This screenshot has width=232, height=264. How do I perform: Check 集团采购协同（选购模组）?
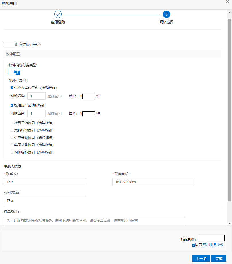12,145
